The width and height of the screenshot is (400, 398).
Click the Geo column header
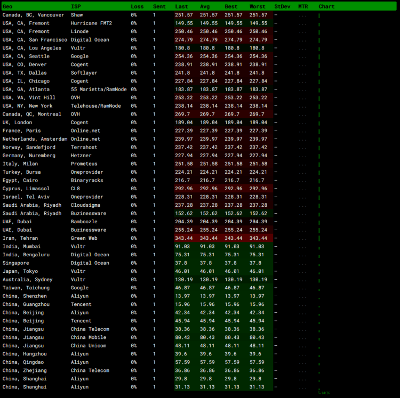[8, 6]
